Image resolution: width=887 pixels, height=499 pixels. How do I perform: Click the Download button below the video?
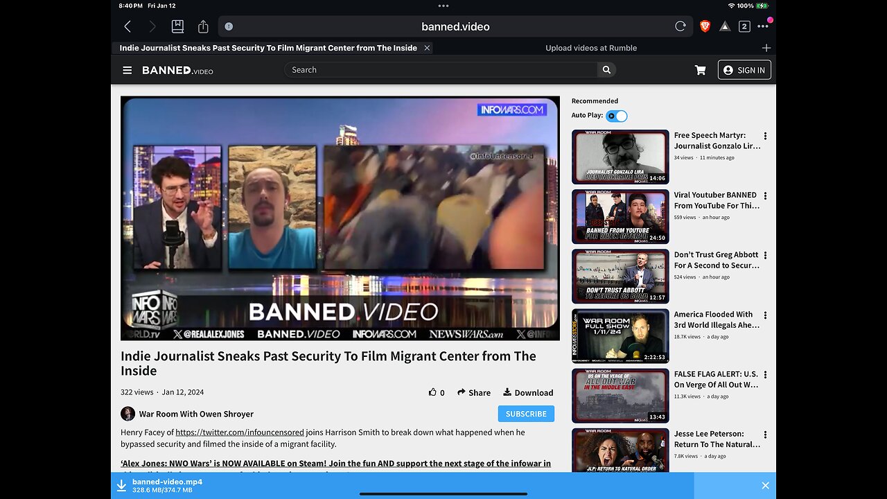coord(528,392)
